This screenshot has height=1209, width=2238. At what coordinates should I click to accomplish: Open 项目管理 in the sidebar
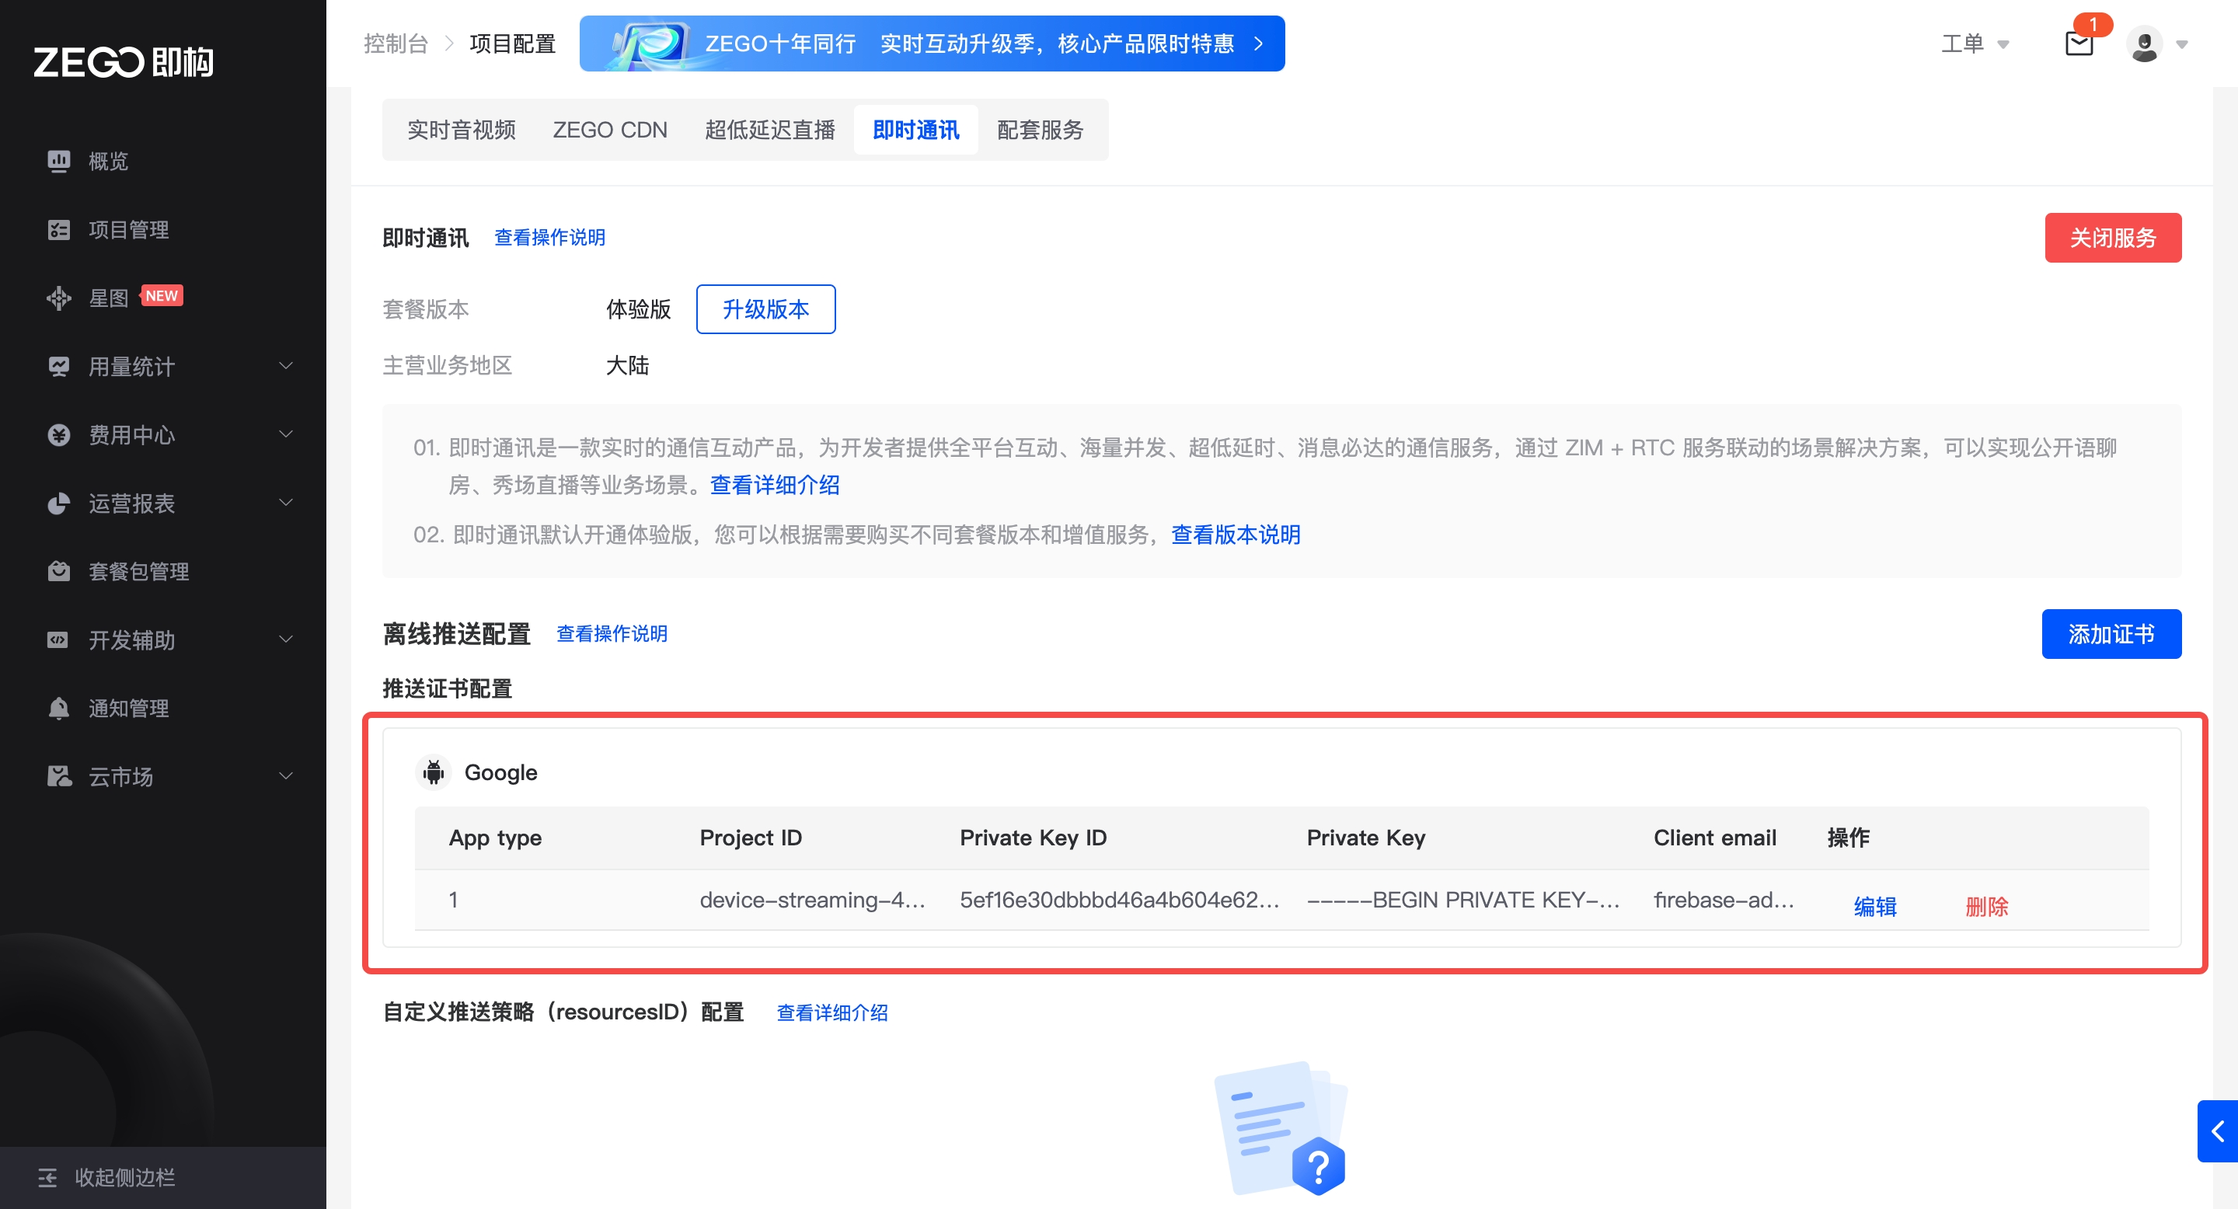128,230
